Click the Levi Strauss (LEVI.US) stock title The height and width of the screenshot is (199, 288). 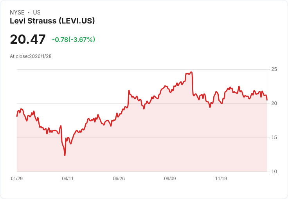click(52, 21)
